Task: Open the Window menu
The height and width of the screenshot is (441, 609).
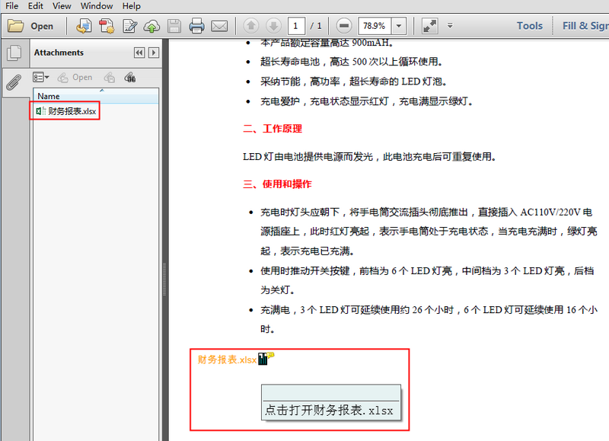Action: (x=97, y=5)
